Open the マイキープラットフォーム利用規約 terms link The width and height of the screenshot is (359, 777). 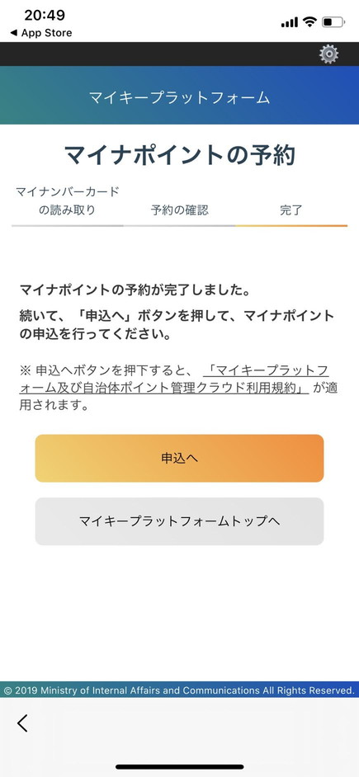coord(174,380)
